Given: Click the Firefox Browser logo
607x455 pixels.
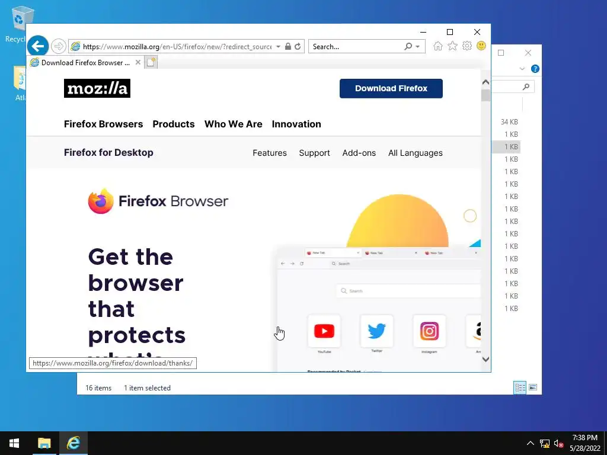Looking at the screenshot, I should pyautogui.click(x=158, y=201).
